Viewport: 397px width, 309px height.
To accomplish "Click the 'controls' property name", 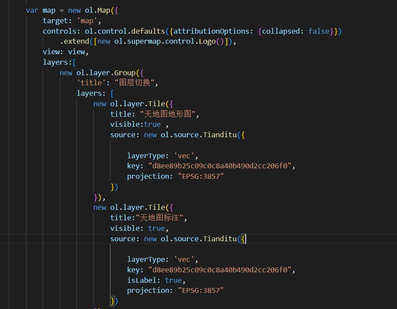I will (60, 31).
